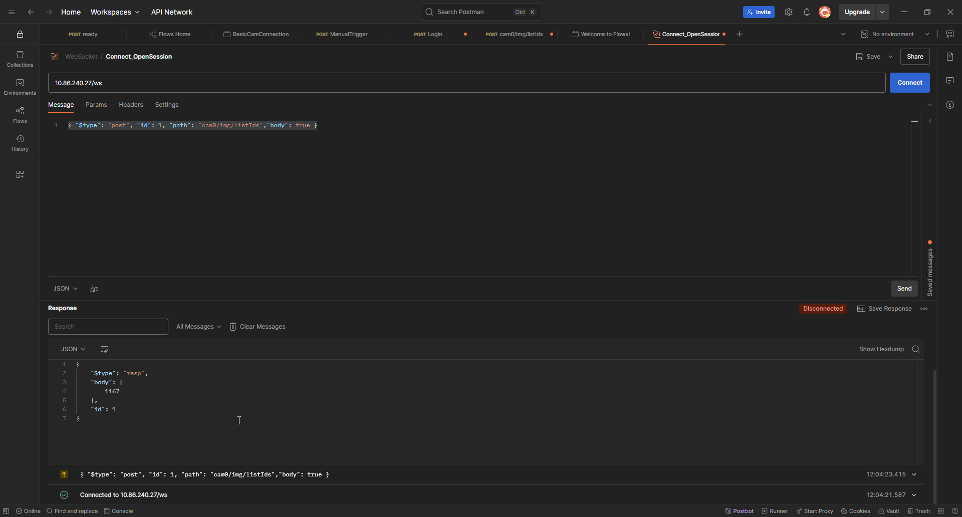This screenshot has width=962, height=517.
Task: Toggle the navigation sidebar with the hamburger icon
Action: pyautogui.click(x=12, y=12)
